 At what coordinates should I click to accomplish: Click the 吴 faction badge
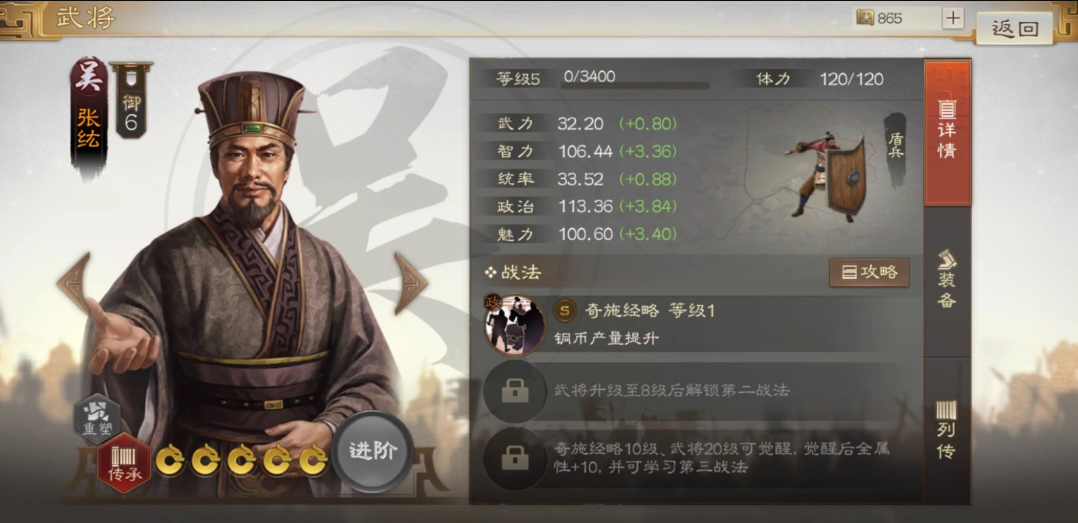88,78
